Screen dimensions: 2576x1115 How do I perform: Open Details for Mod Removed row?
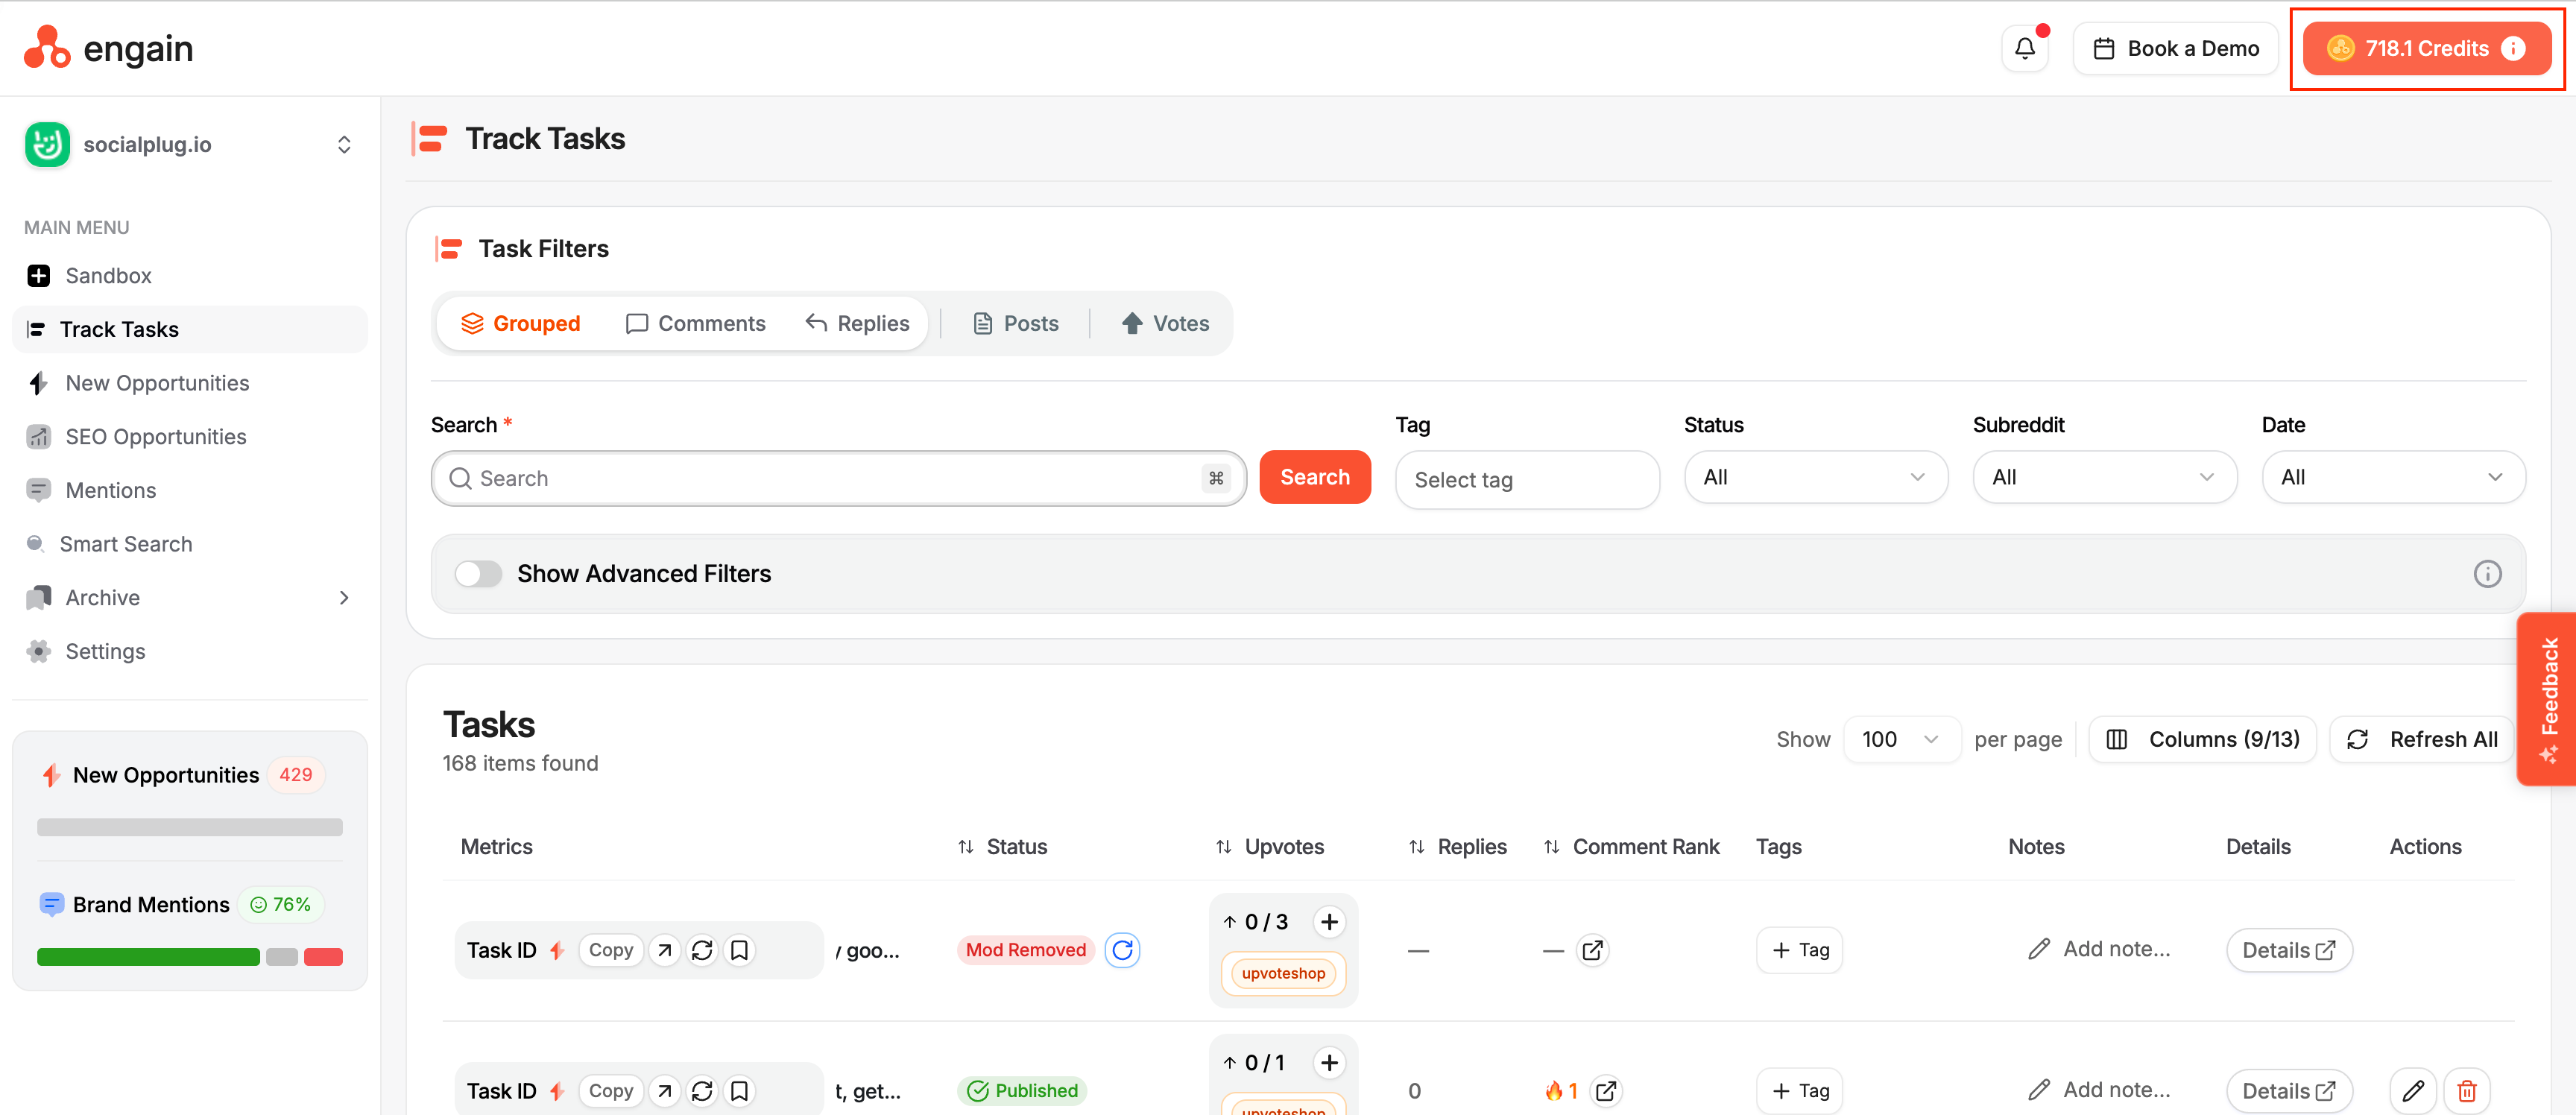pos(2288,950)
